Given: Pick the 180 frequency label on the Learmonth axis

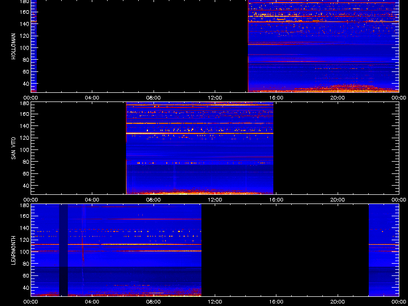Looking at the screenshot, I should point(25,205).
